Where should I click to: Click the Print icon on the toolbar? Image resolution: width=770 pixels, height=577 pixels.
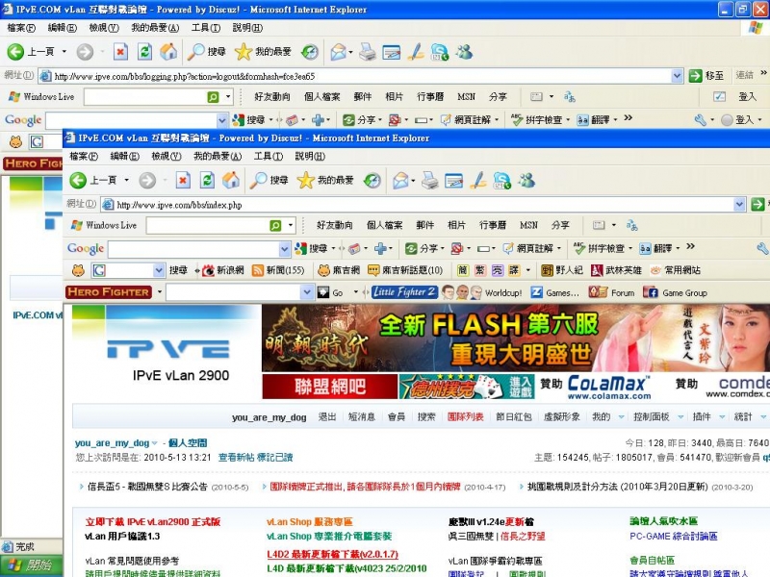pyautogui.click(x=428, y=181)
